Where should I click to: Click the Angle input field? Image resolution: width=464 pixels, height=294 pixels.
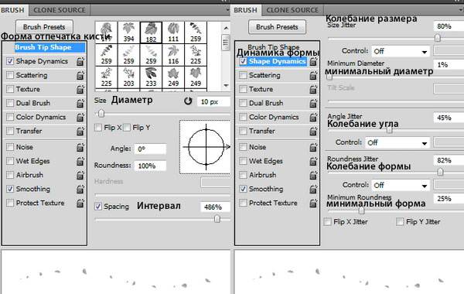click(150, 149)
